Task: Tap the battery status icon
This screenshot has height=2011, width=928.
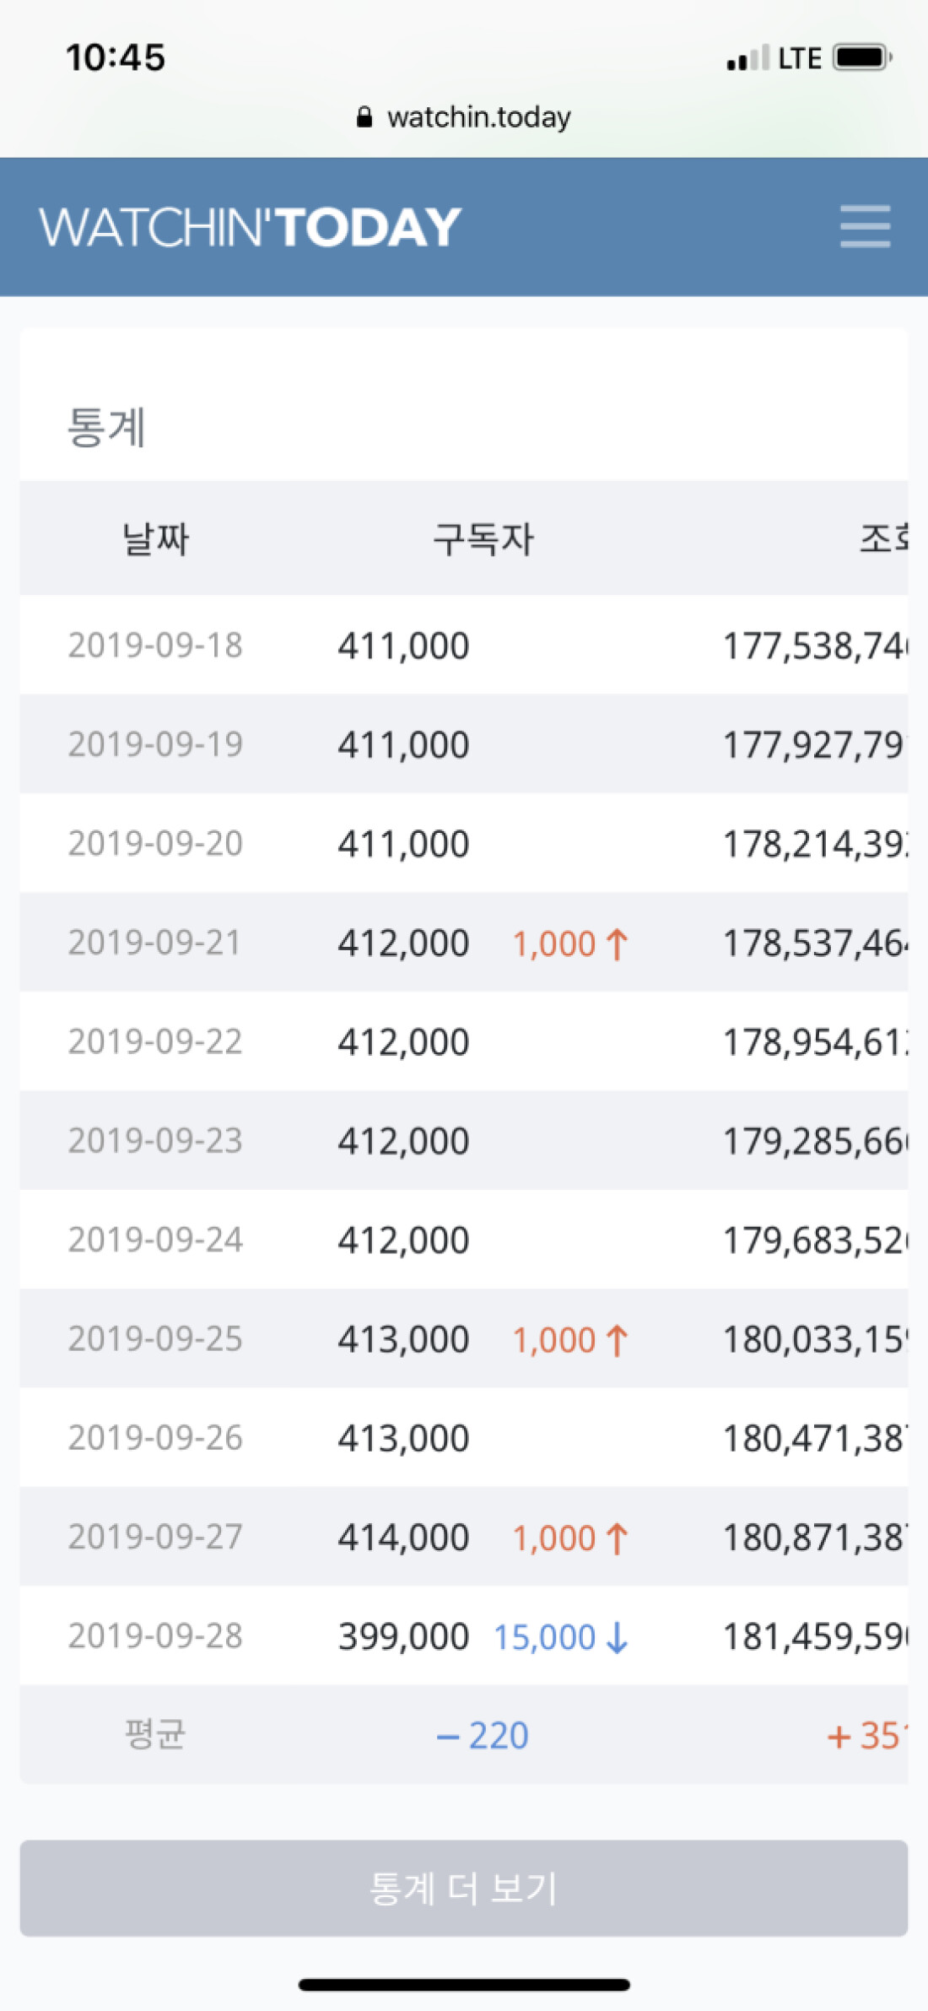Action: point(862,58)
